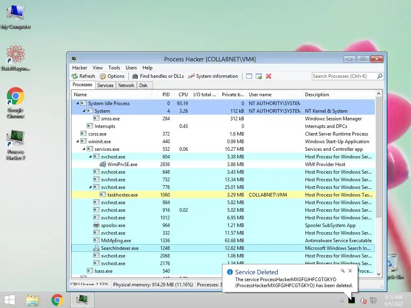Open the Hacker menu
The image size is (411, 308).
pos(80,68)
